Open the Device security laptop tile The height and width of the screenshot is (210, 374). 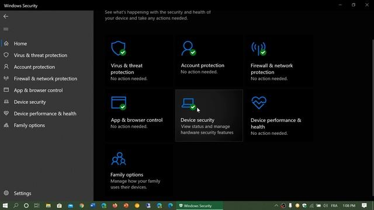[209, 116]
